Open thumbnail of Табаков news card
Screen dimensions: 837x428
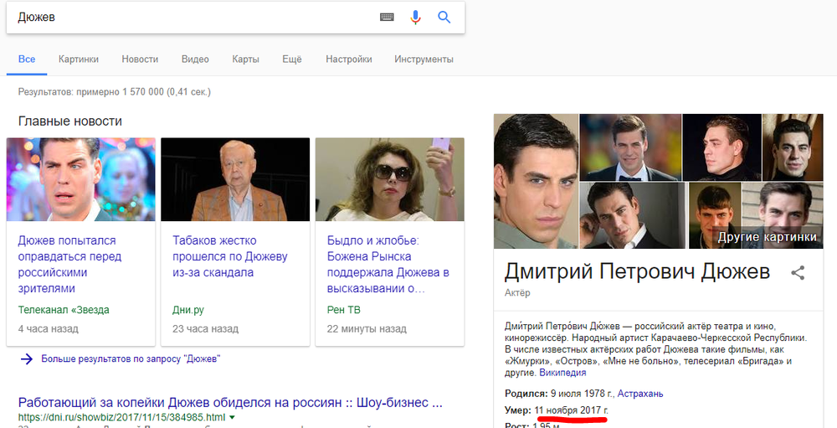pos(235,179)
